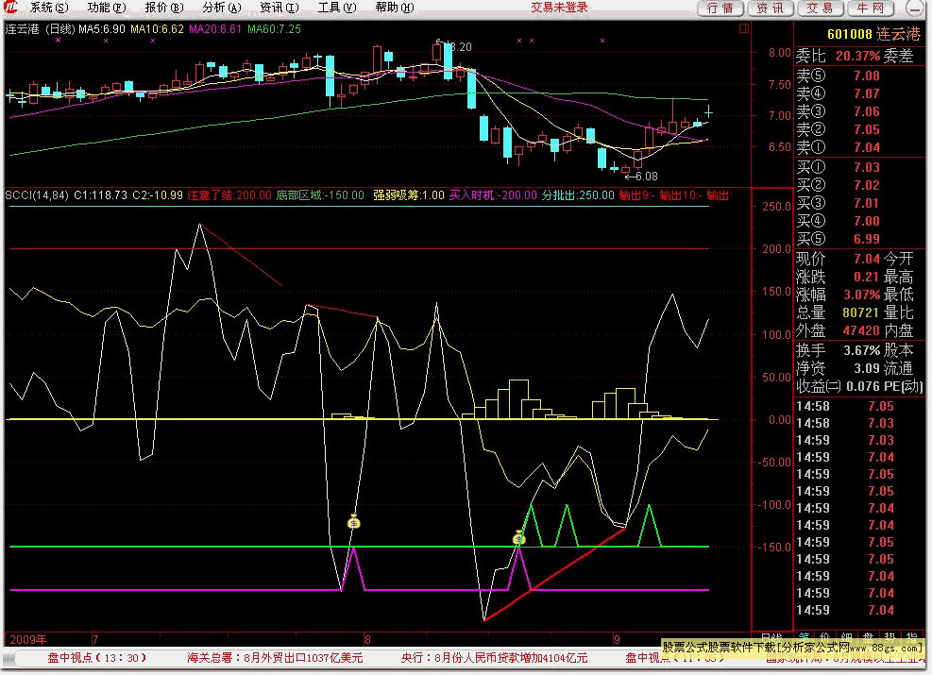Click the C1:118.73 value label
This screenshot has height=675, width=932.
click(100, 194)
